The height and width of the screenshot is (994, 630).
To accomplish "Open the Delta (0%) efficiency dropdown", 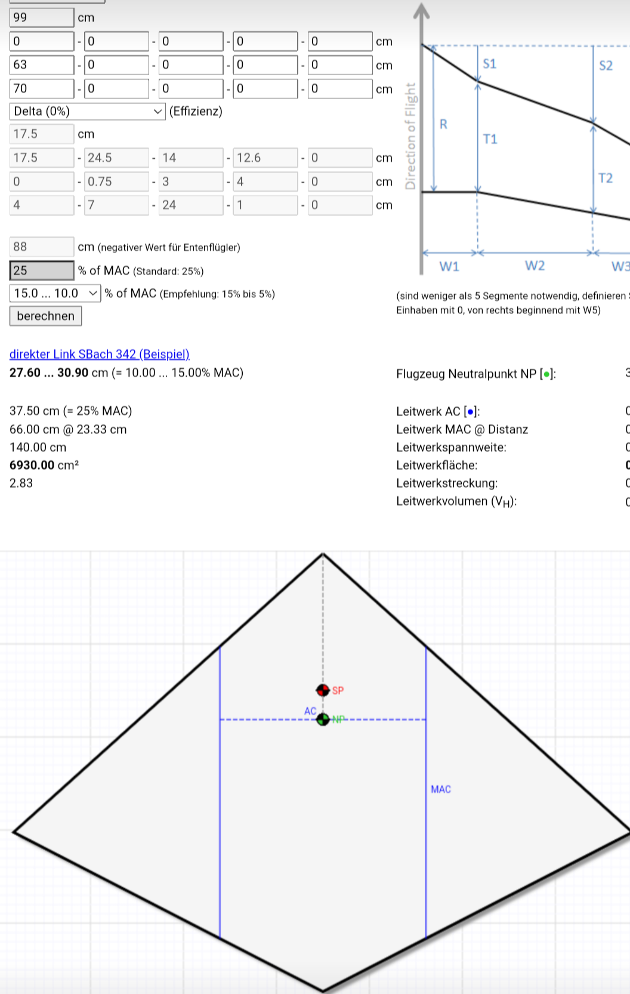I will 87,112.
